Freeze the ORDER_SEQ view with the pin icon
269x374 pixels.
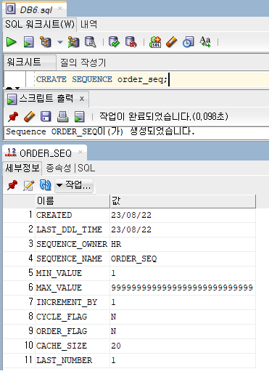[x=12, y=186]
